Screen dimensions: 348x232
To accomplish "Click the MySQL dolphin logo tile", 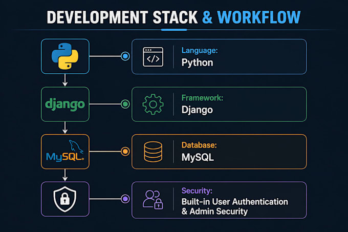I will click(65, 152).
